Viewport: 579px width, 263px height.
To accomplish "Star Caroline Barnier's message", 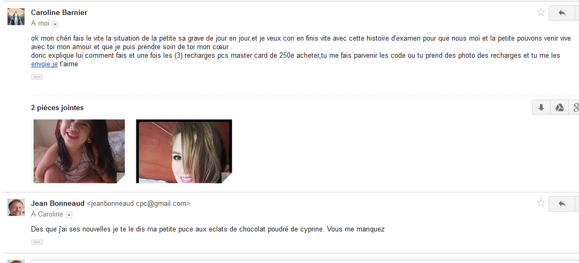I will [540, 12].
